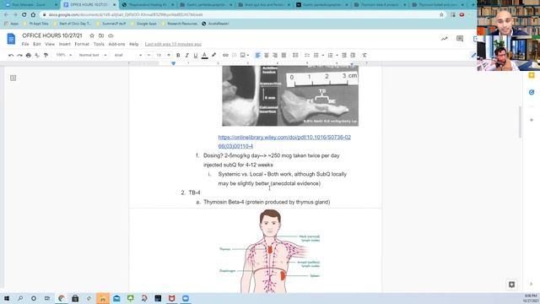
Task: Open the Tools menu
Action: click(99, 44)
